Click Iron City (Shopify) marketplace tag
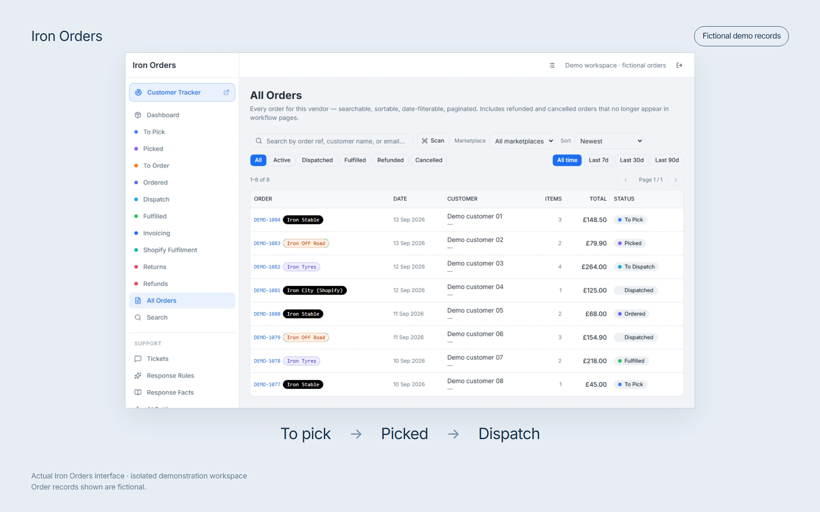 [315, 290]
